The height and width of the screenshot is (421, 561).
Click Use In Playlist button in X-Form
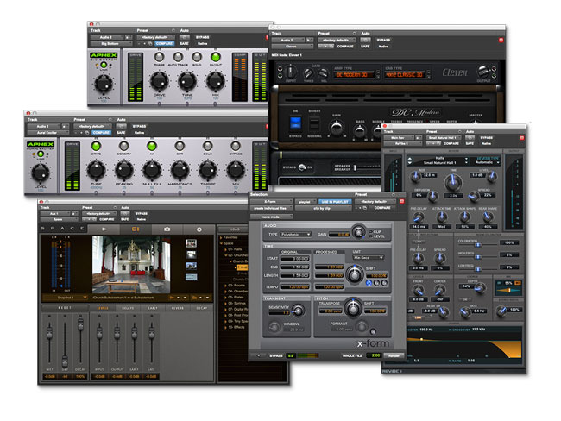pos(335,202)
